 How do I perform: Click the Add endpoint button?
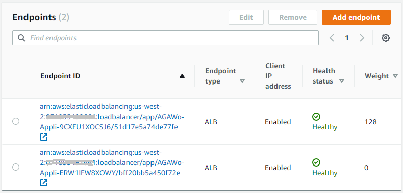pos(356,17)
